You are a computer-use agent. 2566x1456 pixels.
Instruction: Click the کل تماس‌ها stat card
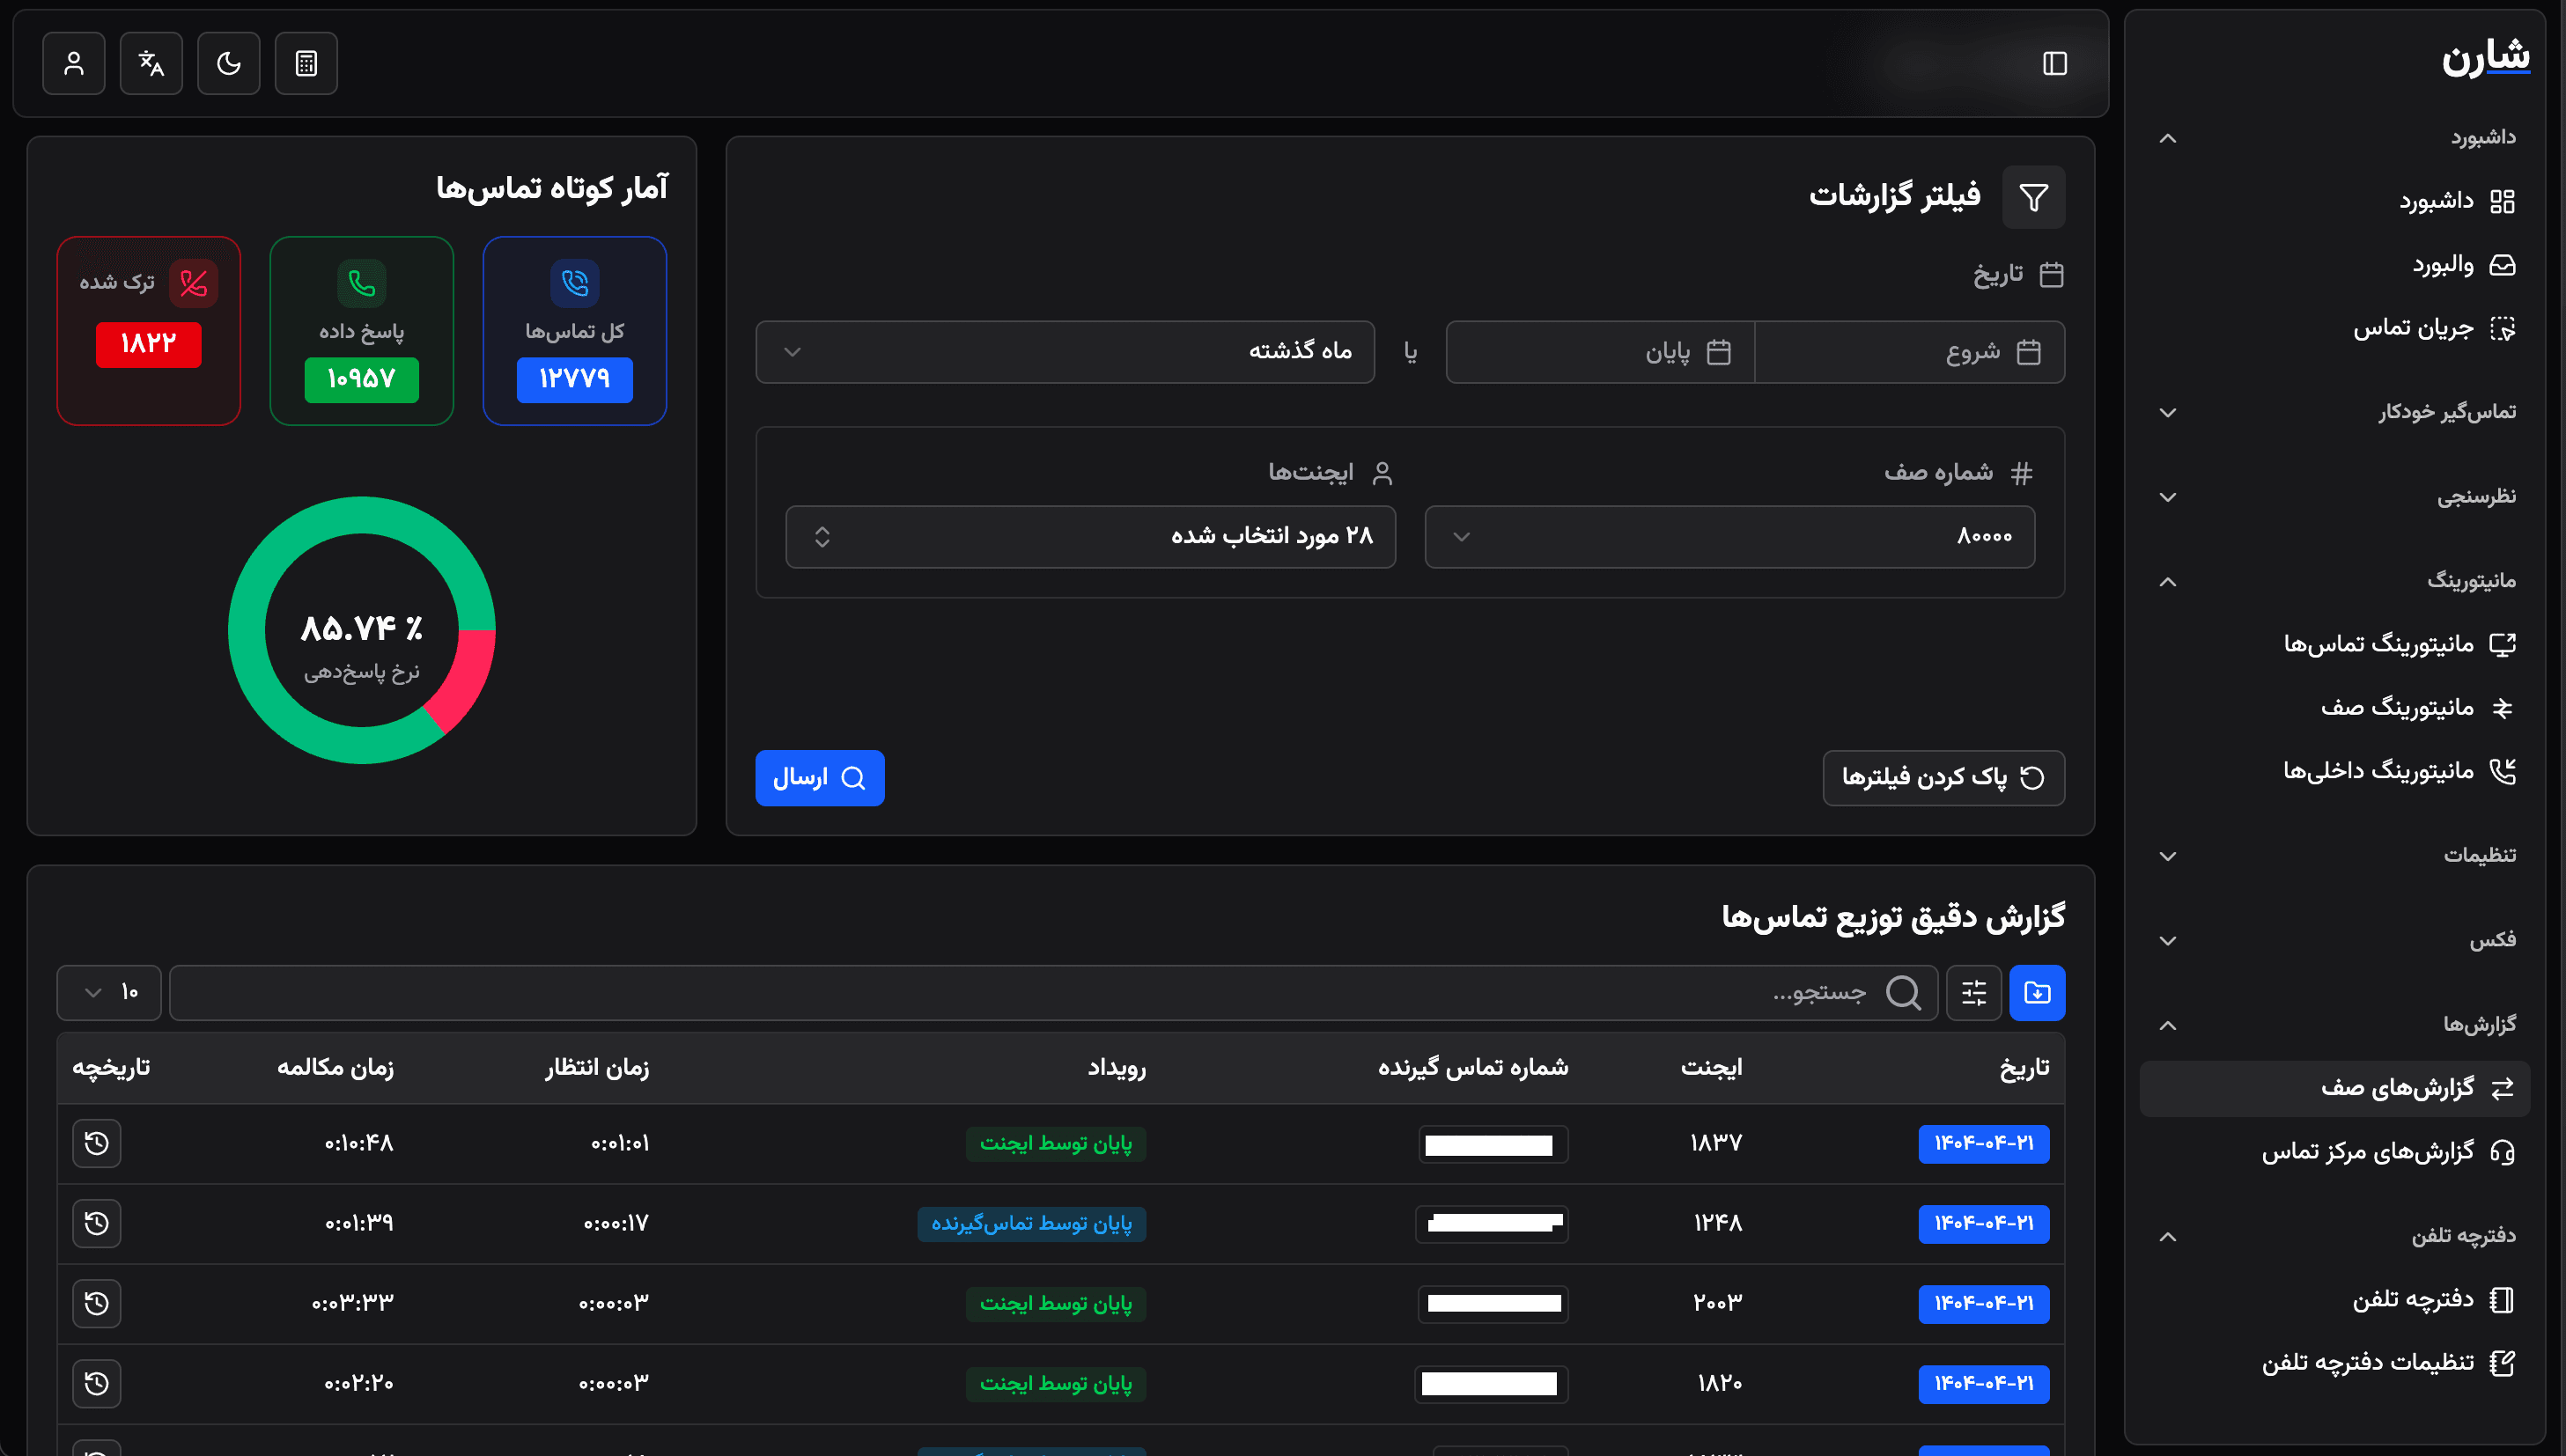575,331
